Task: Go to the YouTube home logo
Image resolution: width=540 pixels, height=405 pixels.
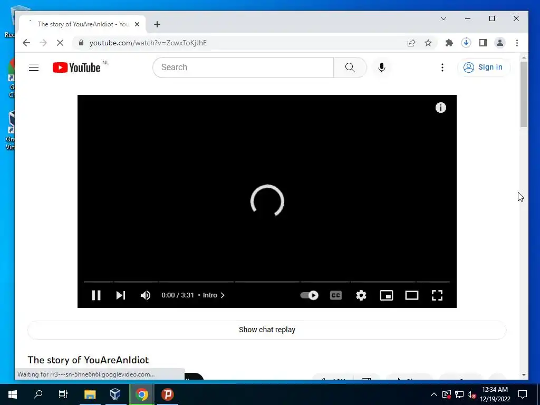Action: (x=76, y=67)
